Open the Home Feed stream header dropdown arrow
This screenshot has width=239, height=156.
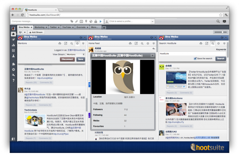click(x=155, y=38)
